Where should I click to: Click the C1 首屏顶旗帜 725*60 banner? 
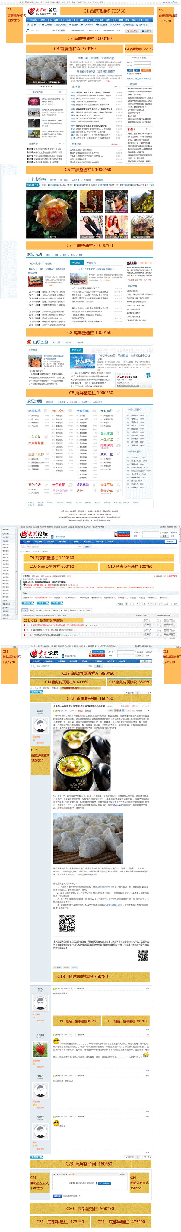[x=104, y=11]
